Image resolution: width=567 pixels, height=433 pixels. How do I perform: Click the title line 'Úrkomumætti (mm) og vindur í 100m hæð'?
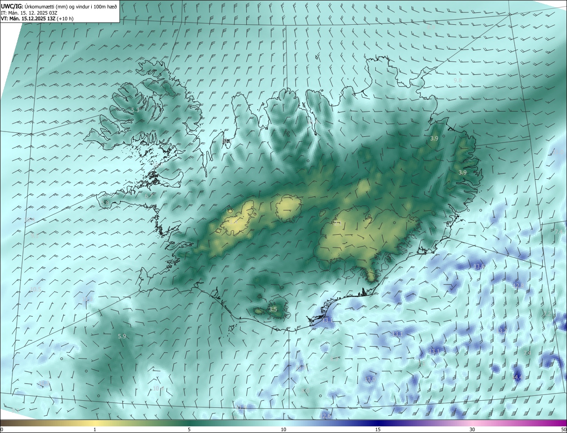click(x=70, y=6)
